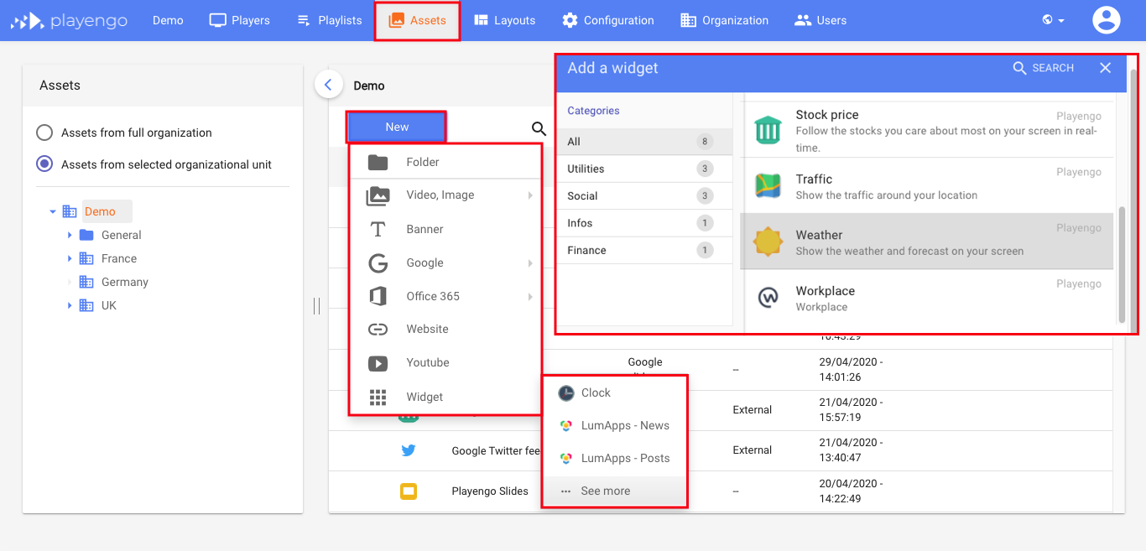The height and width of the screenshot is (551, 1146).
Task: Expand the General folder node
Action: (x=70, y=235)
